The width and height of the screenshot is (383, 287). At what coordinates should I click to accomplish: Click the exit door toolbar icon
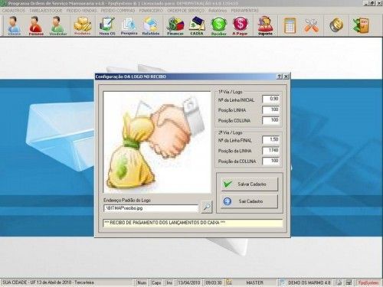pos(361,25)
